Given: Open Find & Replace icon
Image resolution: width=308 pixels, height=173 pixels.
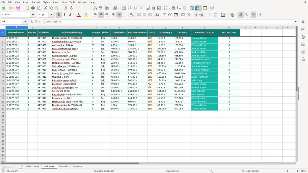Looking at the screenshot, I should (x=95, y=8).
